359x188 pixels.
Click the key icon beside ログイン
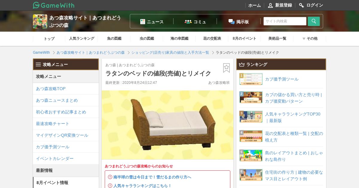[x=302, y=5]
